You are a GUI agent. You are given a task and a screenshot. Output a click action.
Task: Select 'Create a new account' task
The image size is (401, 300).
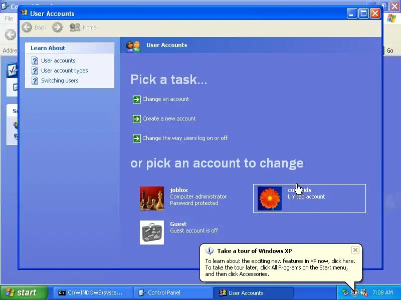169,118
